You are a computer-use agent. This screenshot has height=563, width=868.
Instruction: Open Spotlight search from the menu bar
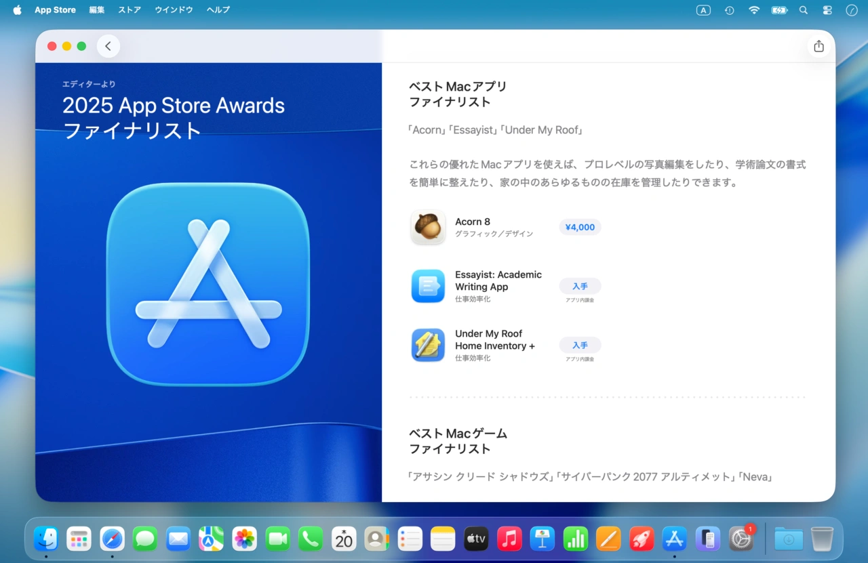[803, 9]
